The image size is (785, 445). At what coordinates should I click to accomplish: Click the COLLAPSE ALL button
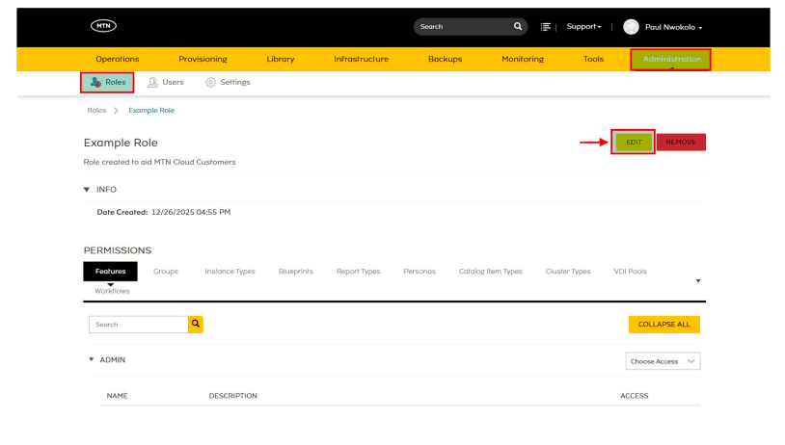pos(663,324)
